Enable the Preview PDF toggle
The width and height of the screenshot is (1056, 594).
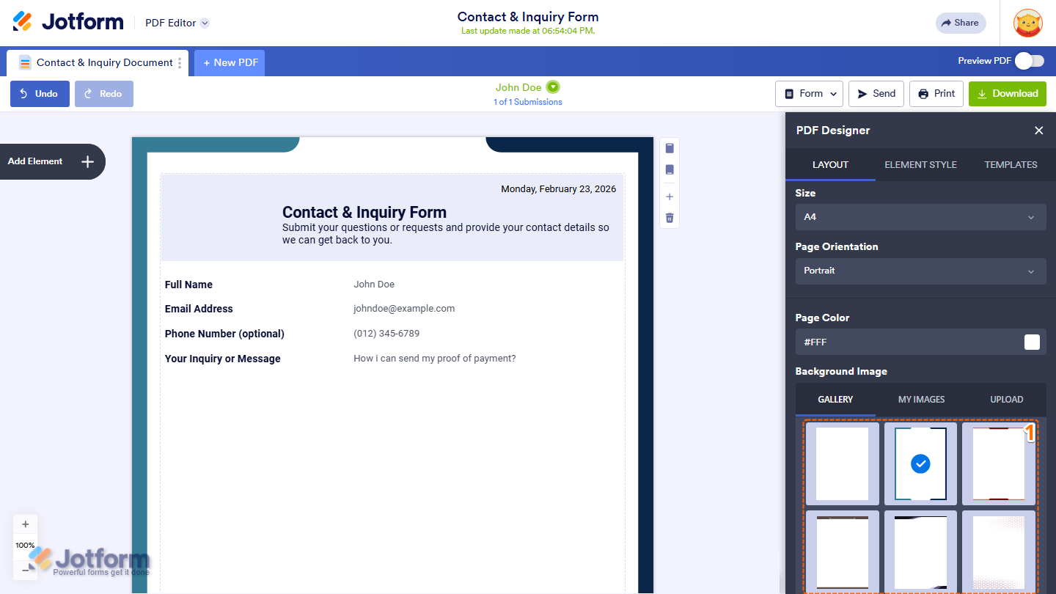[x=1030, y=61]
